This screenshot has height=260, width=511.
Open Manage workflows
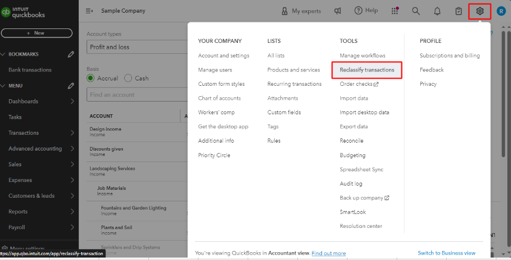[363, 56]
